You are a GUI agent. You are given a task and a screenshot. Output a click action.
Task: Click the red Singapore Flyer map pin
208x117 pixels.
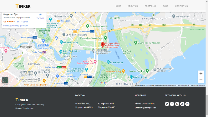click(103, 45)
